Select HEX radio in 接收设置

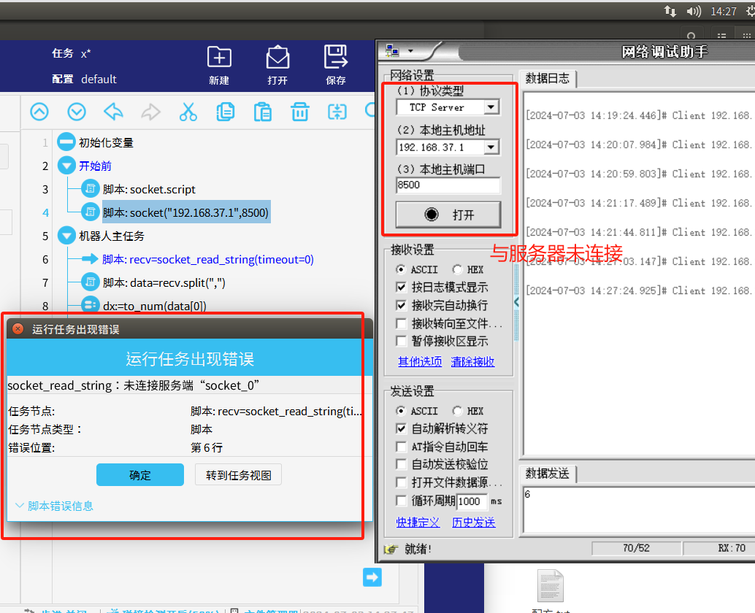click(x=458, y=269)
